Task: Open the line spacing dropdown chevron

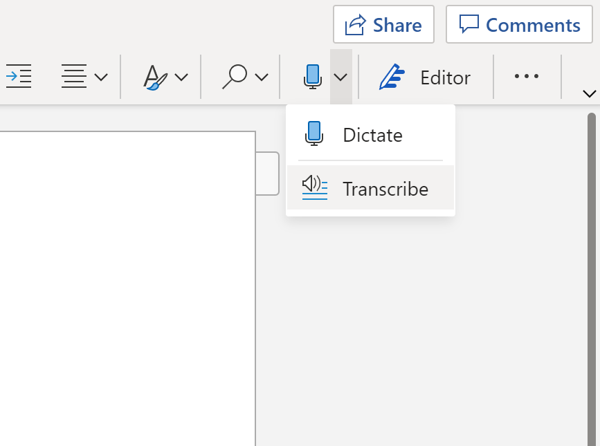Action: (x=102, y=77)
